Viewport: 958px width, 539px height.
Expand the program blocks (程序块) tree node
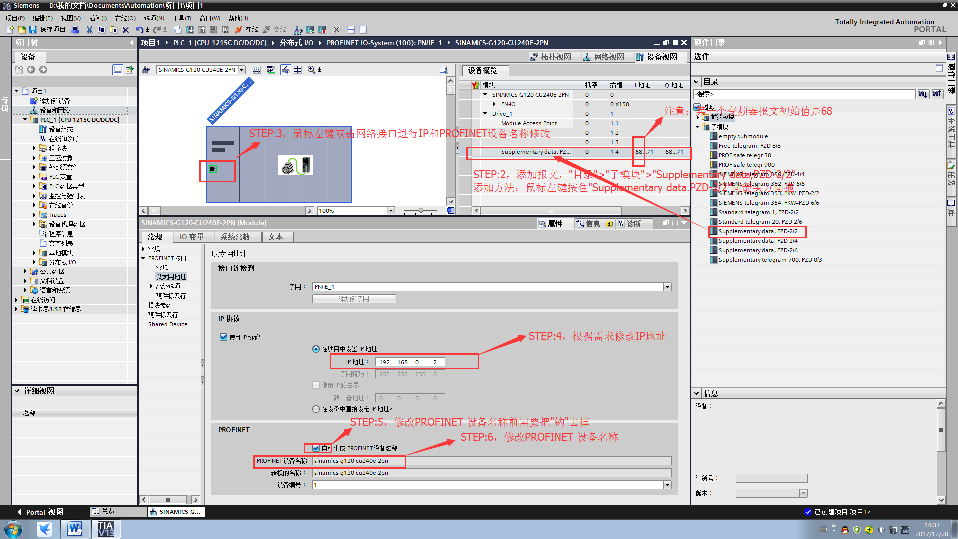pyautogui.click(x=34, y=148)
